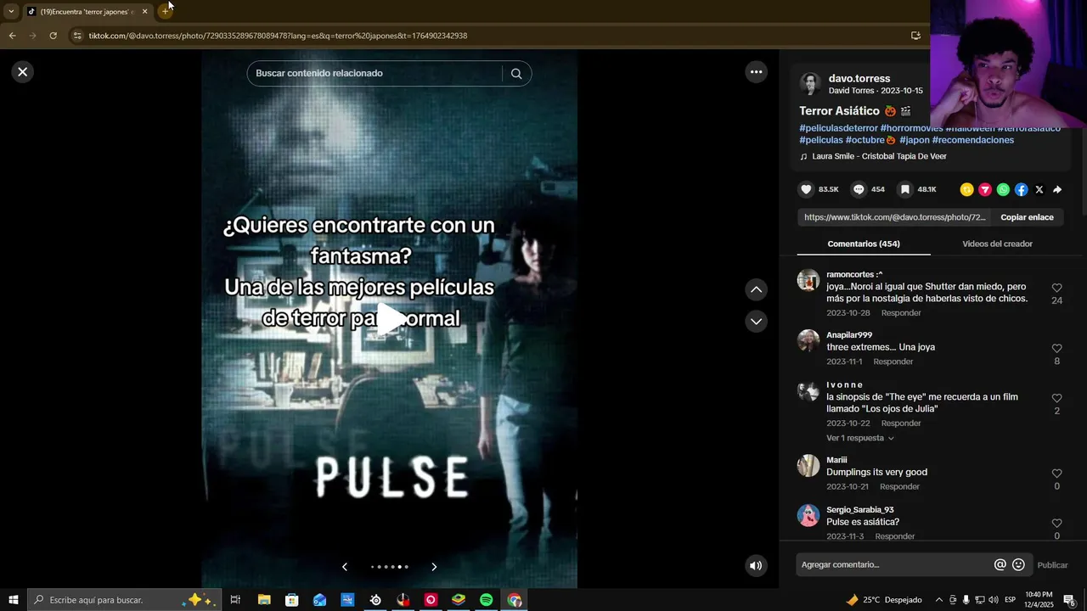1087x611 pixels.
Task: Select the Comentarios (454) tab
Action: click(x=864, y=244)
